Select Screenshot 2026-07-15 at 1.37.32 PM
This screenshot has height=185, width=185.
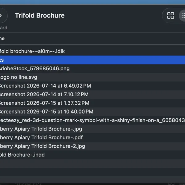[x=45, y=103]
